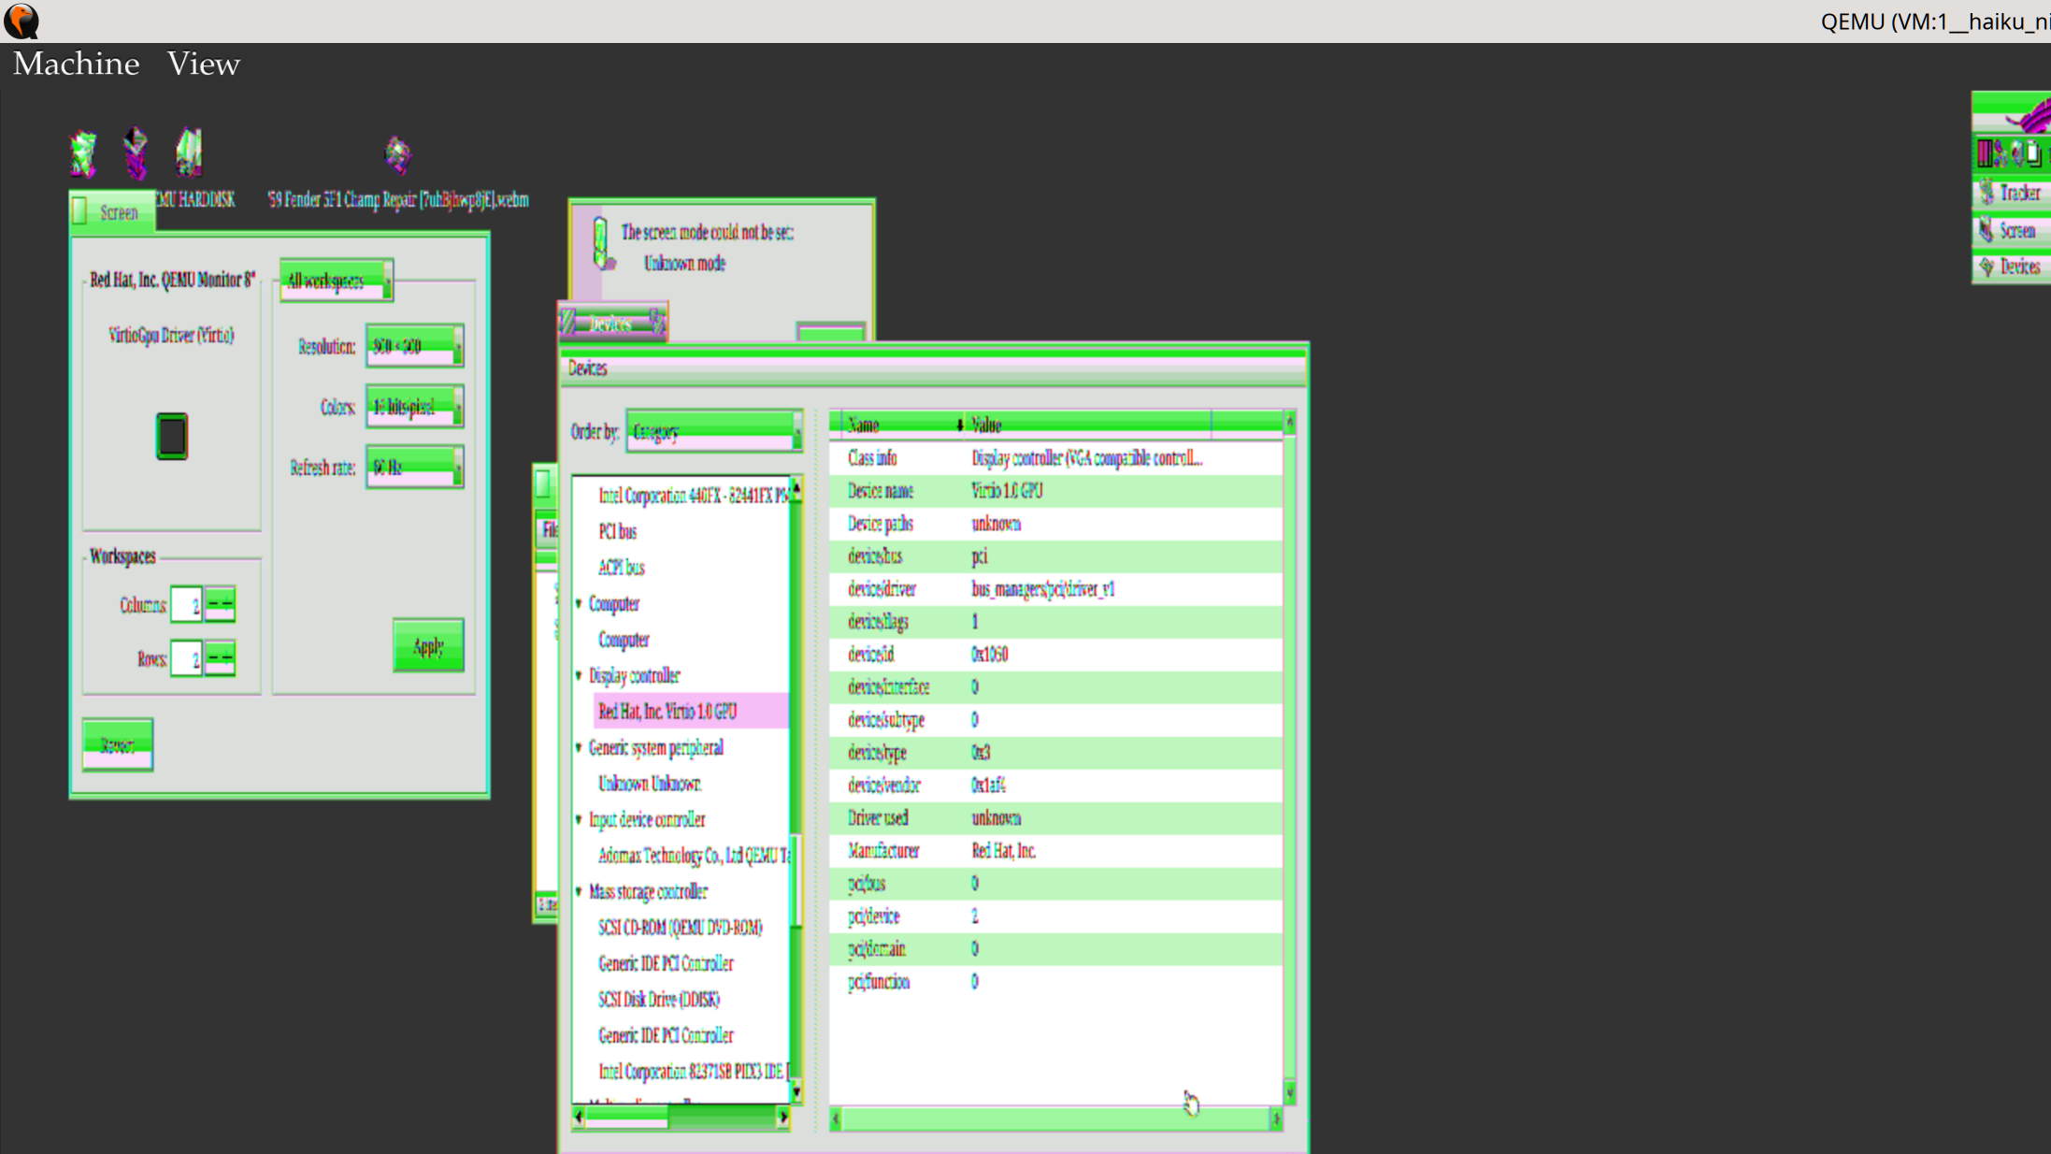Collapse the Mass storage controller category
Screen dimensions: 2051x1154
coord(579,891)
